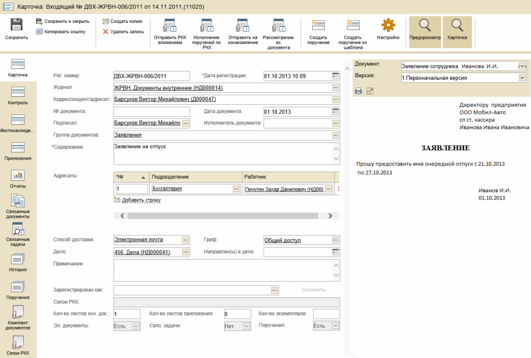The image size is (531, 358).
Task: Open History in the left sidebar
Action: coord(18,260)
